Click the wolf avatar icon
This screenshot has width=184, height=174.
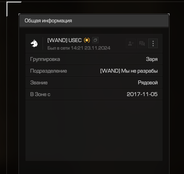point(34,43)
